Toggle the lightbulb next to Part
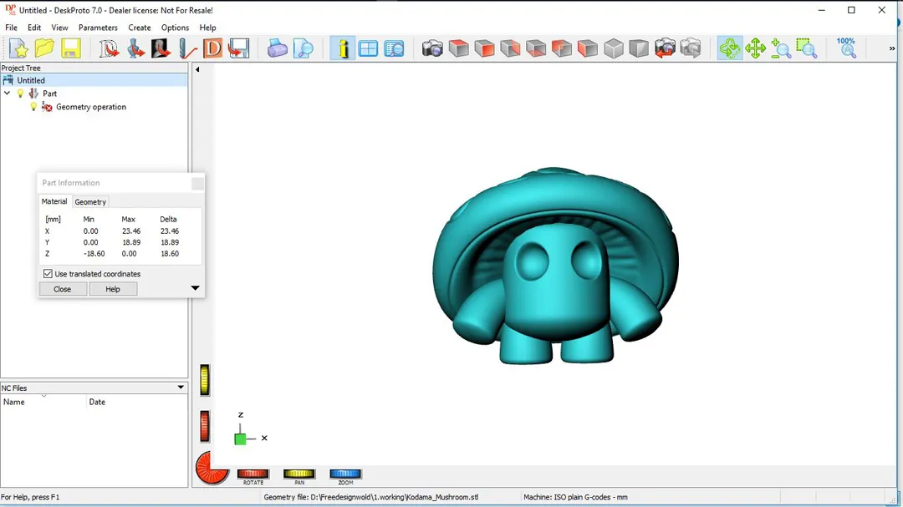The height and width of the screenshot is (507, 903). coord(21,94)
